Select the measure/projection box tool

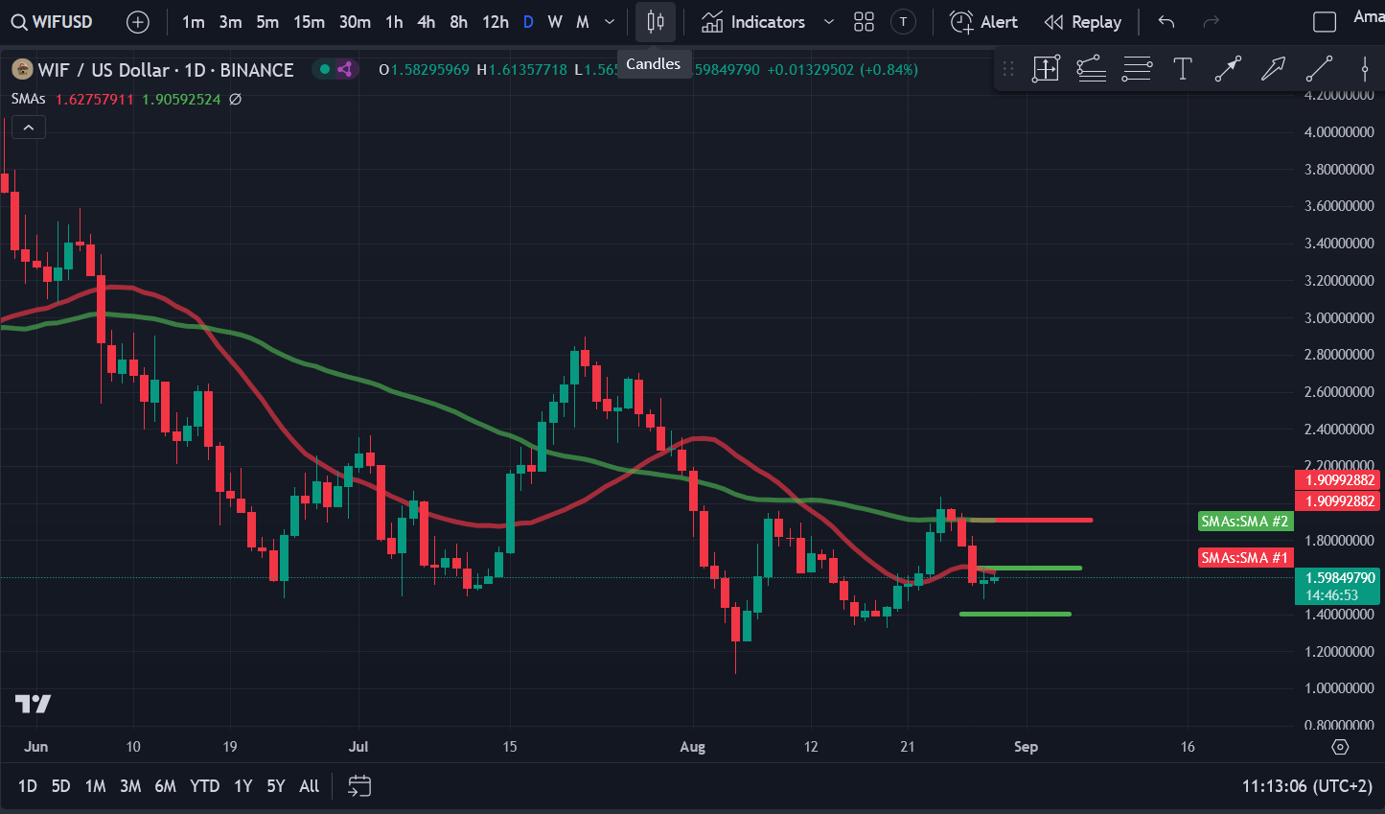click(1046, 69)
